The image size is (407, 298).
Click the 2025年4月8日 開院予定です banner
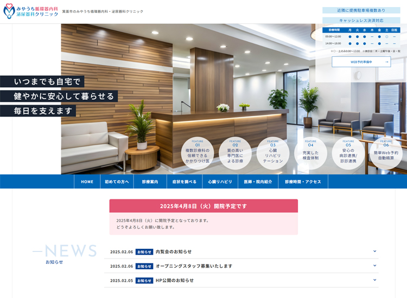point(203,206)
